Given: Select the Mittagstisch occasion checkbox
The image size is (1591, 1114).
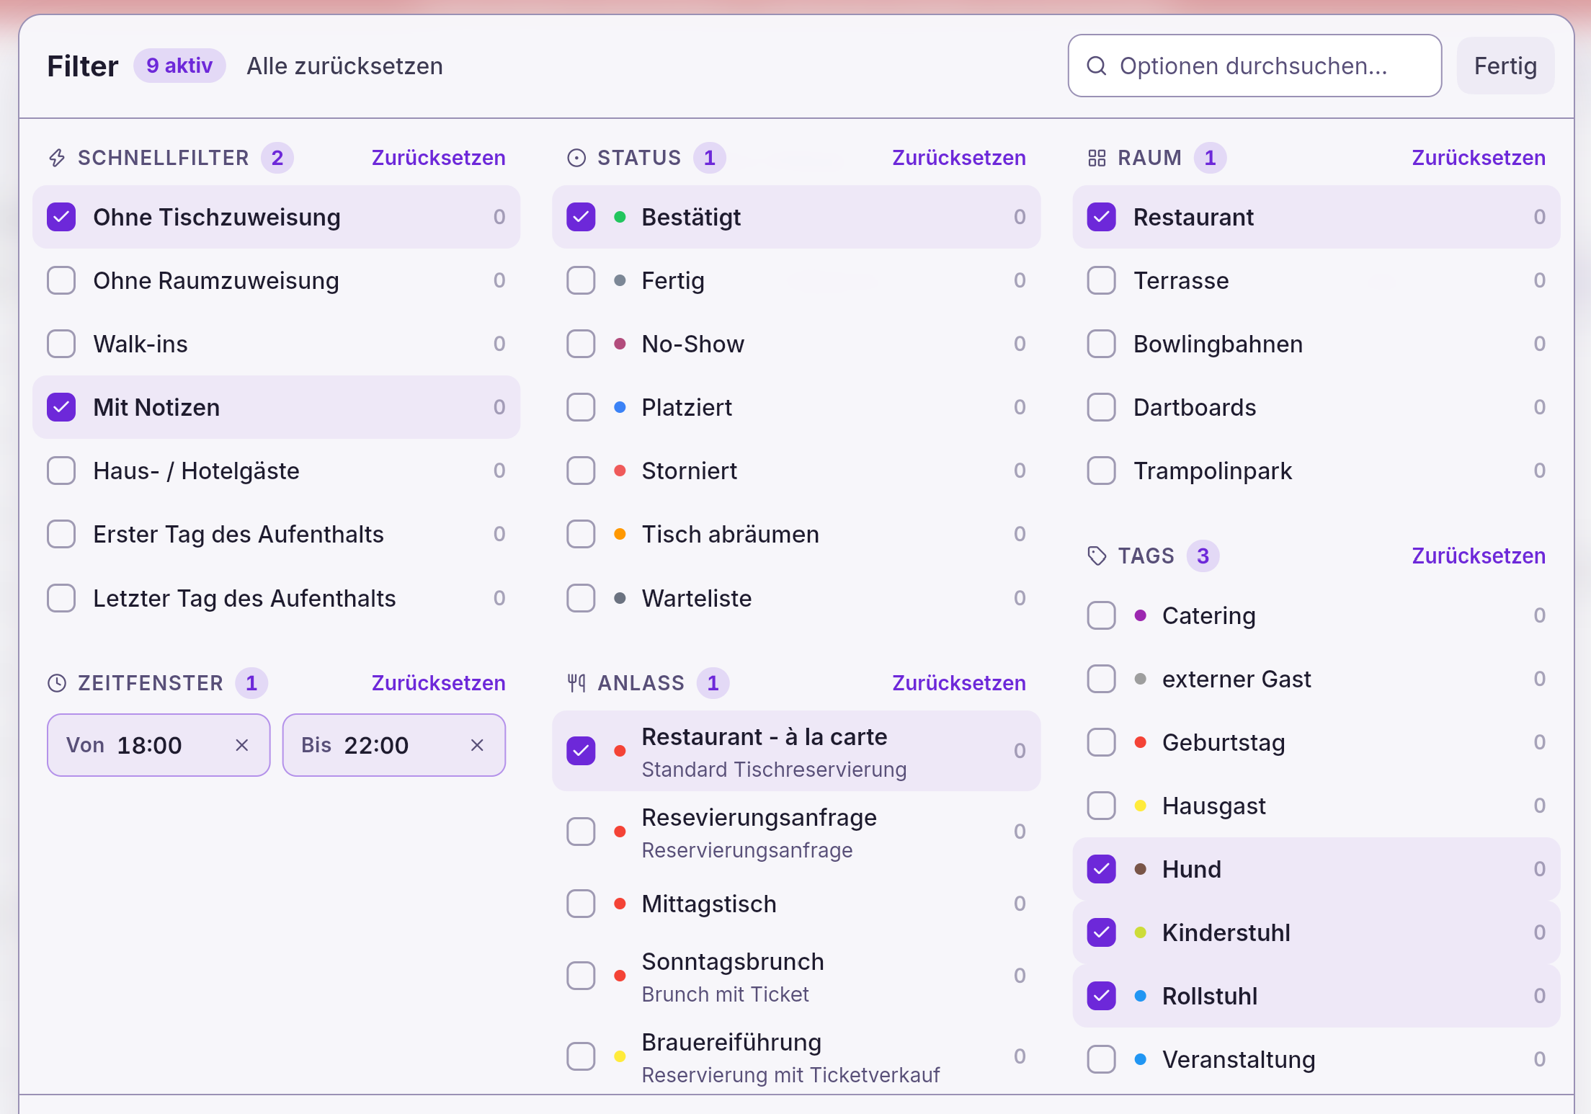Looking at the screenshot, I should (x=581, y=904).
